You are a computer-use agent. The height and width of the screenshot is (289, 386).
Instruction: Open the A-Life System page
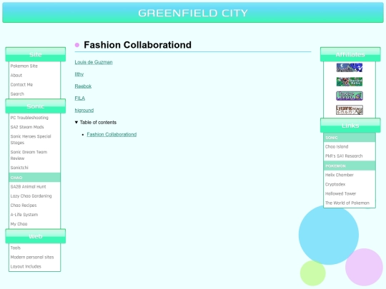[24, 215]
